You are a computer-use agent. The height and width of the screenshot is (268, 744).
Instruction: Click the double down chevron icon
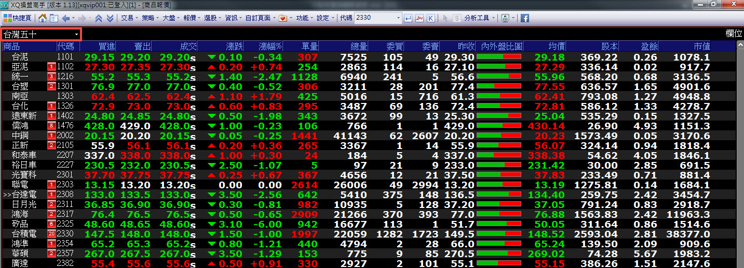[x=110, y=18]
